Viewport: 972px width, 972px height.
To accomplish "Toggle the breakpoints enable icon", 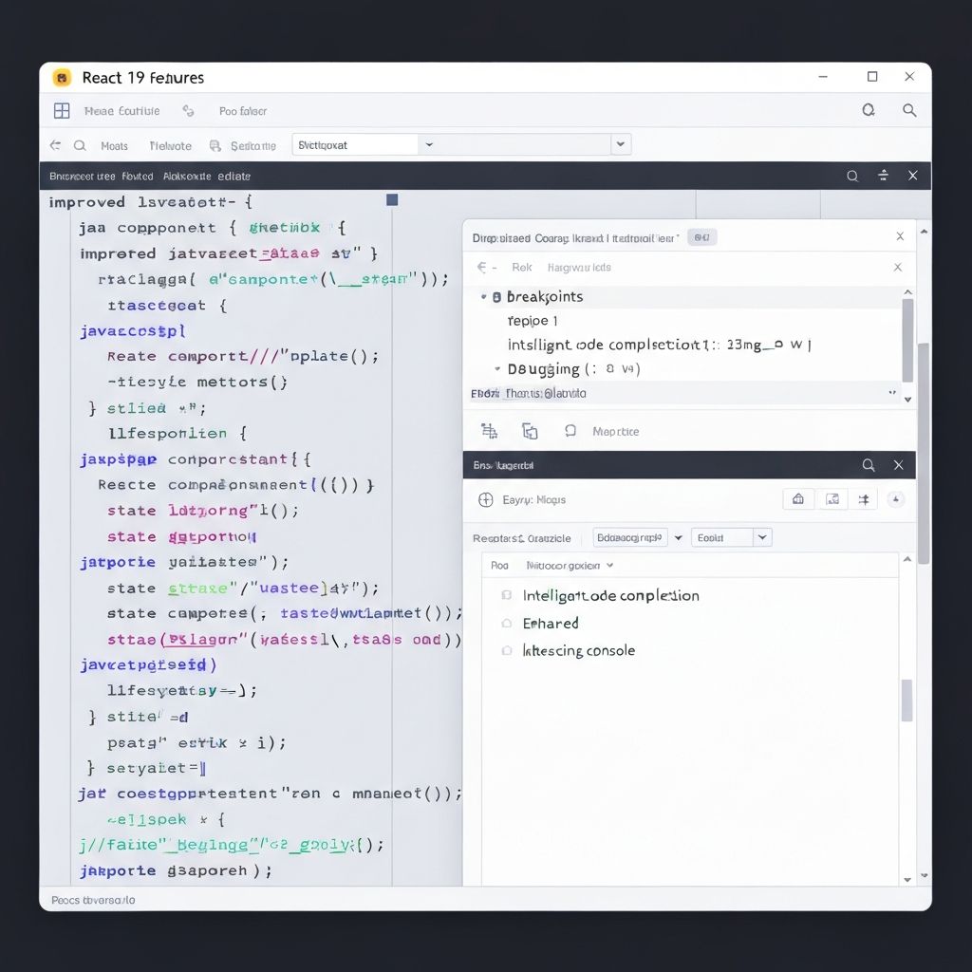I will [x=496, y=297].
